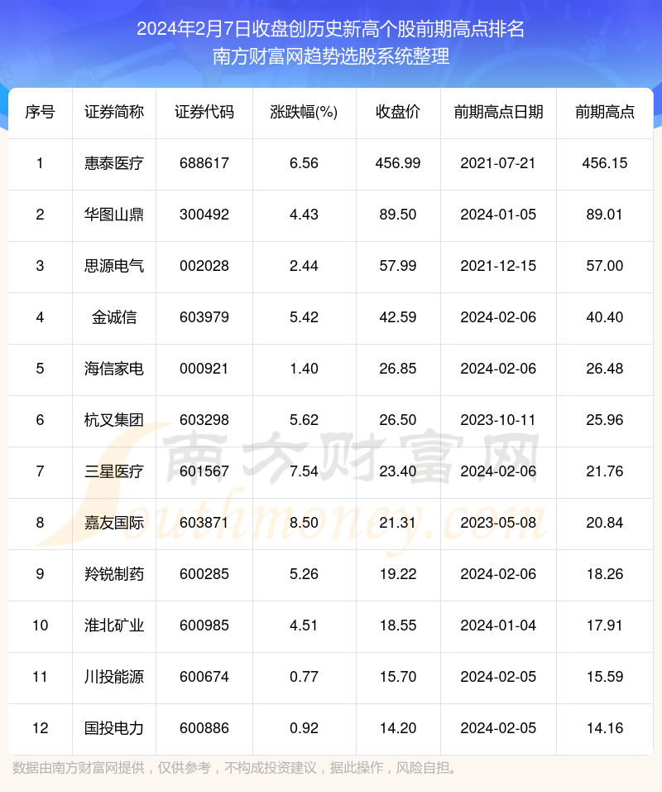Image resolution: width=662 pixels, height=792 pixels.
Task: Click change percentage 0.77
Action: point(304,676)
